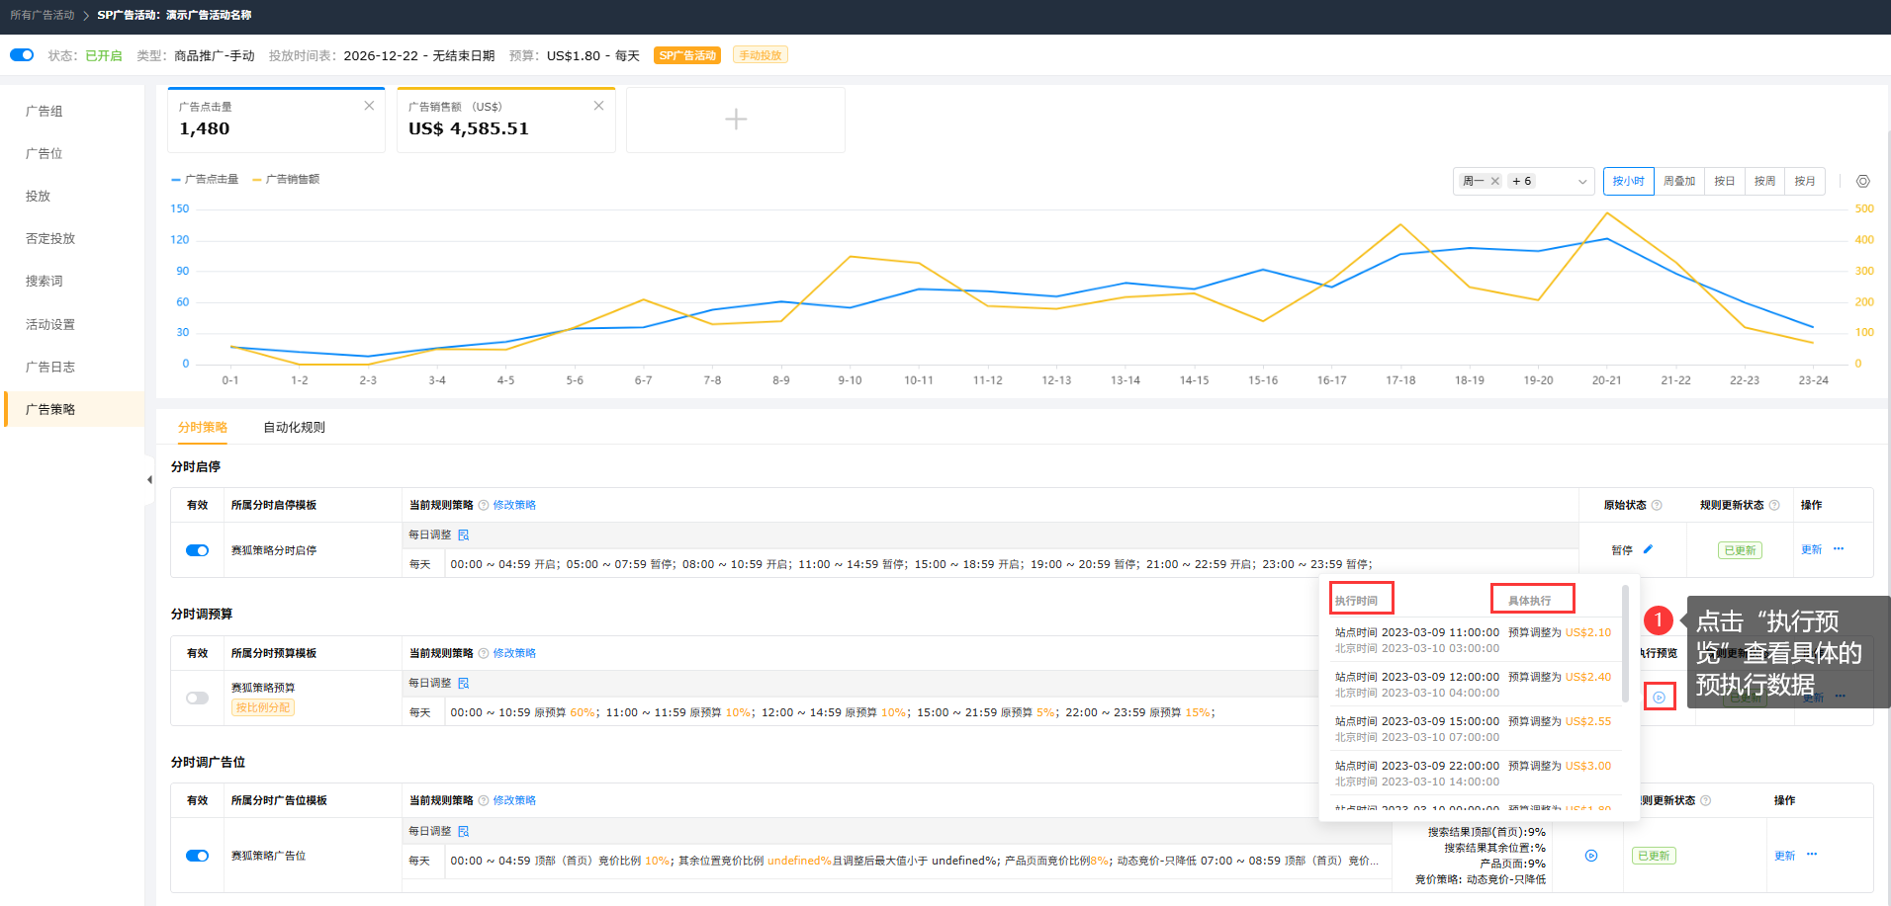
Task: Click play preview icon in 赛狐策略广告位 row
Action: [x=1591, y=856]
